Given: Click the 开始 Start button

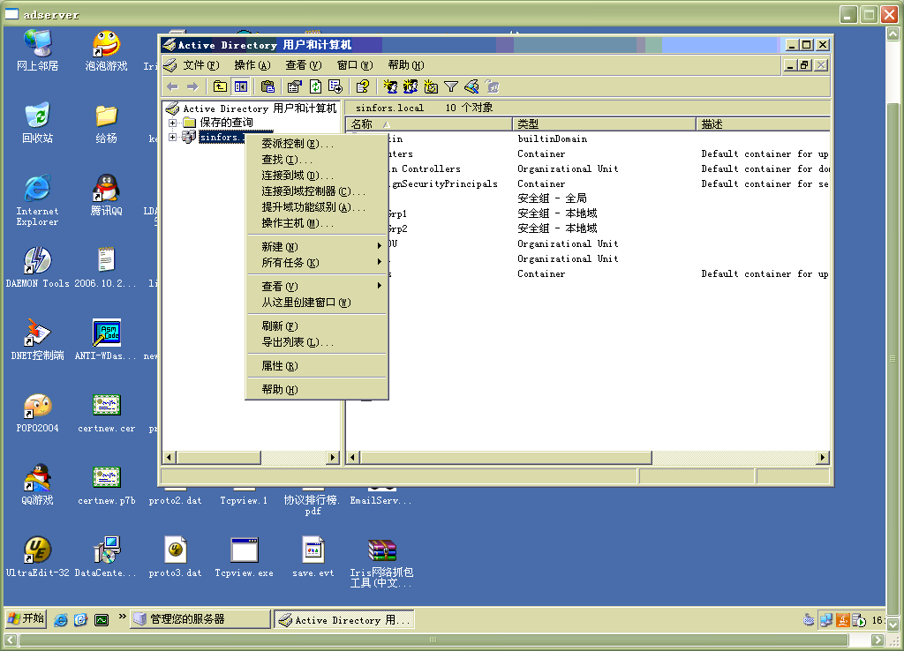Looking at the screenshot, I should pyautogui.click(x=26, y=618).
